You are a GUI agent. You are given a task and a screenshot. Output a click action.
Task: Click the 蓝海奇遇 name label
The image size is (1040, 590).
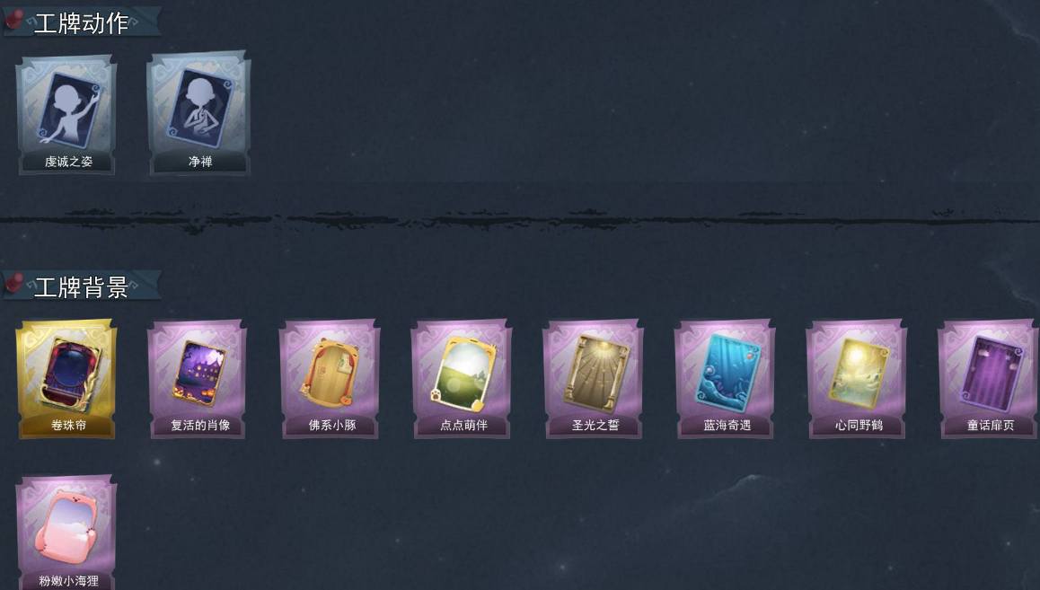click(x=727, y=425)
